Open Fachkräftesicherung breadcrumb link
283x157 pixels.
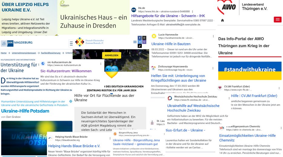pyautogui.click(x=51, y=53)
